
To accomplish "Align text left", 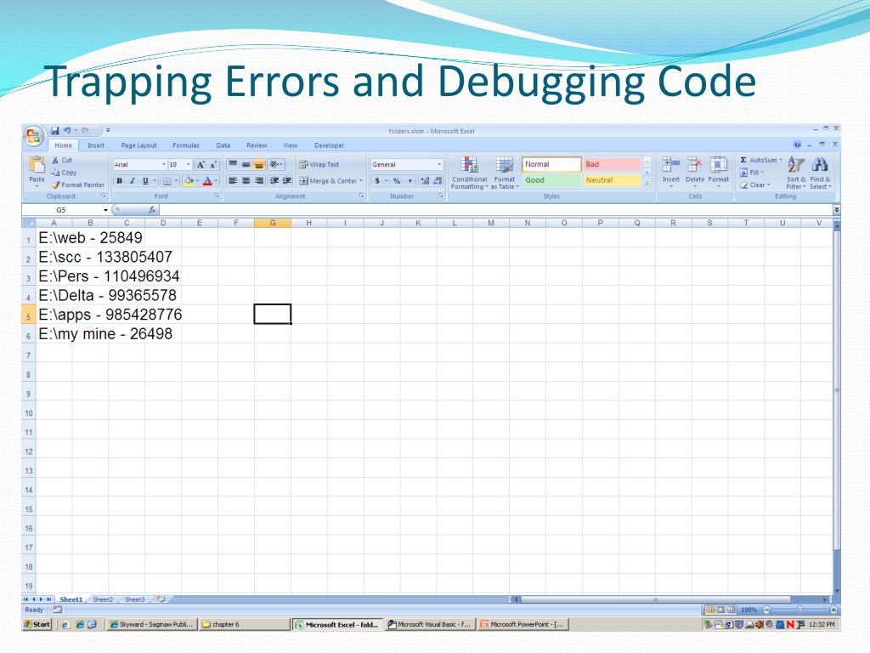I will click(233, 181).
